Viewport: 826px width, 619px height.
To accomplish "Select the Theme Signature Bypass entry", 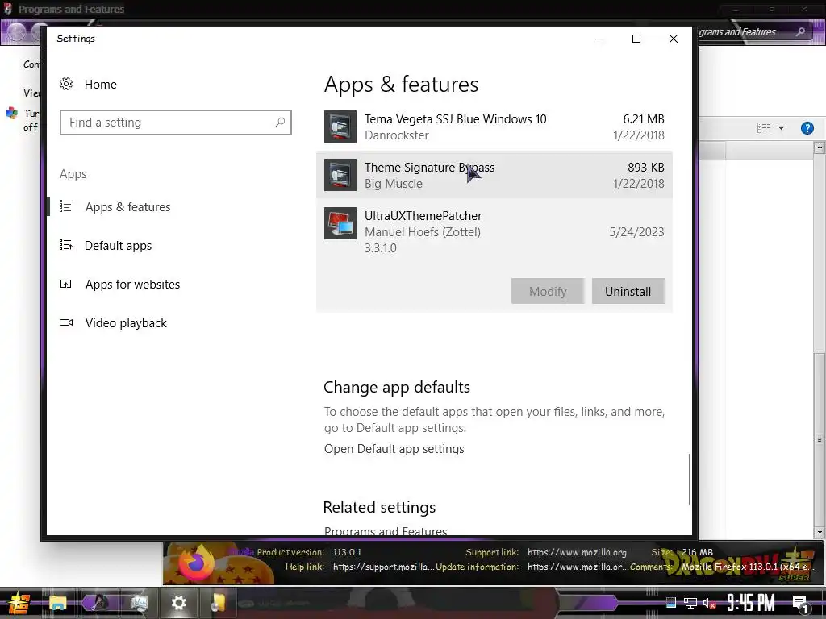I will pyautogui.click(x=494, y=175).
